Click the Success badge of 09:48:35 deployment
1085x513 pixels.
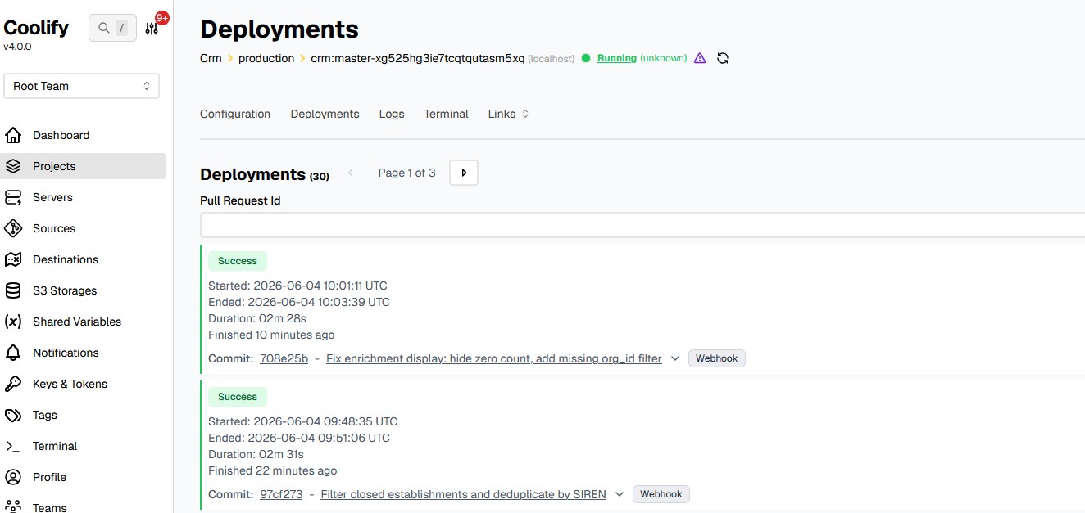tap(238, 397)
